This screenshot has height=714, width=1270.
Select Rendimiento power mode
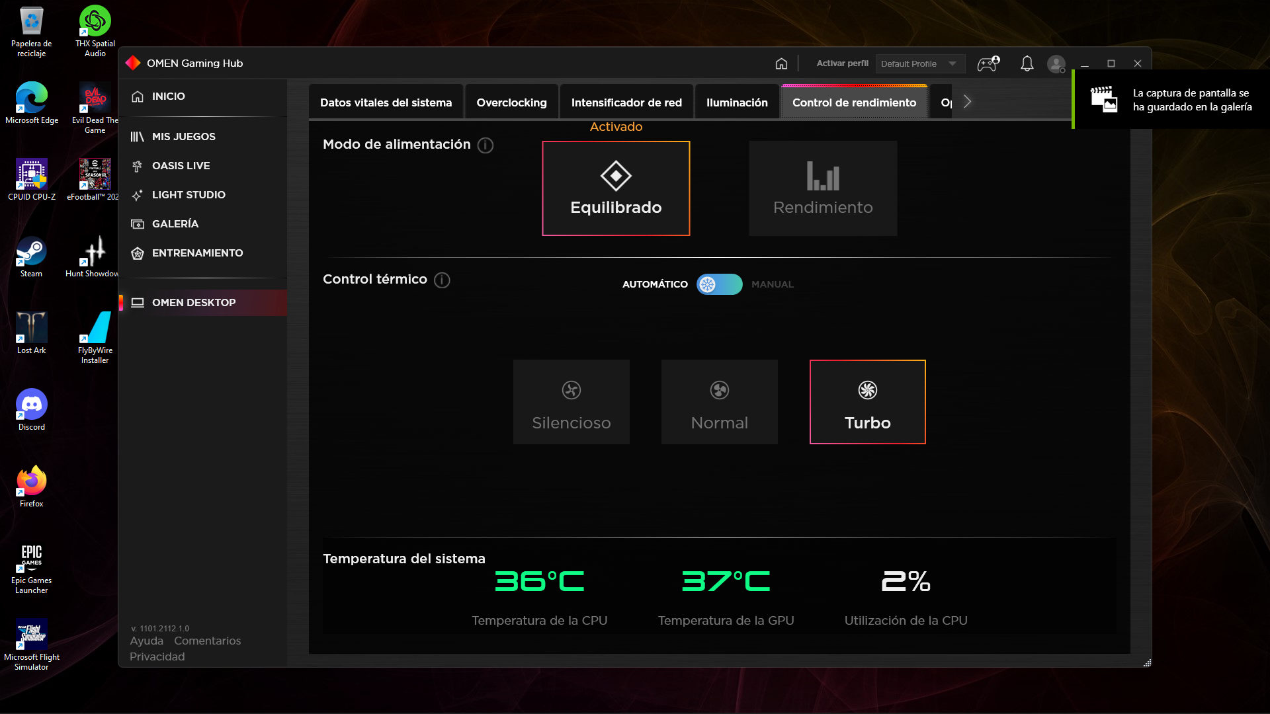tap(823, 188)
